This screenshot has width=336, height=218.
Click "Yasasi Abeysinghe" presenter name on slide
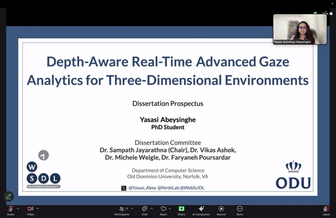pos(168,119)
